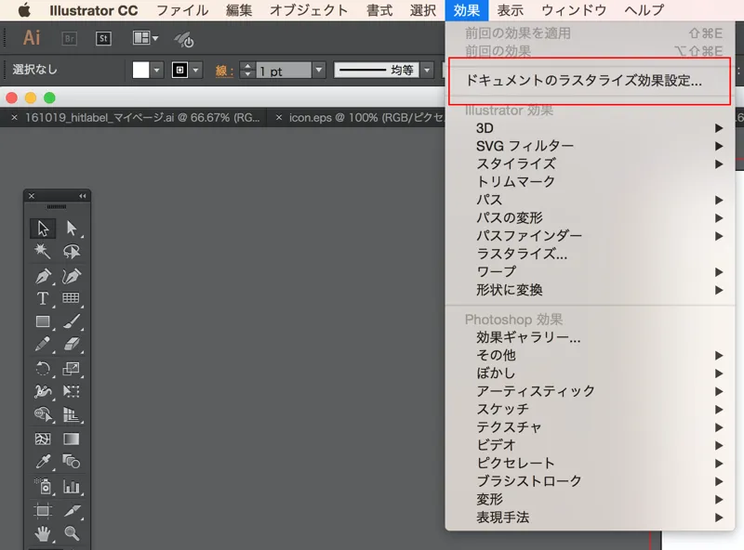Viewport: 744px width, 550px height.
Task: Close the 161019_hitlabel_マイページ.ai tab
Action: pos(14,118)
